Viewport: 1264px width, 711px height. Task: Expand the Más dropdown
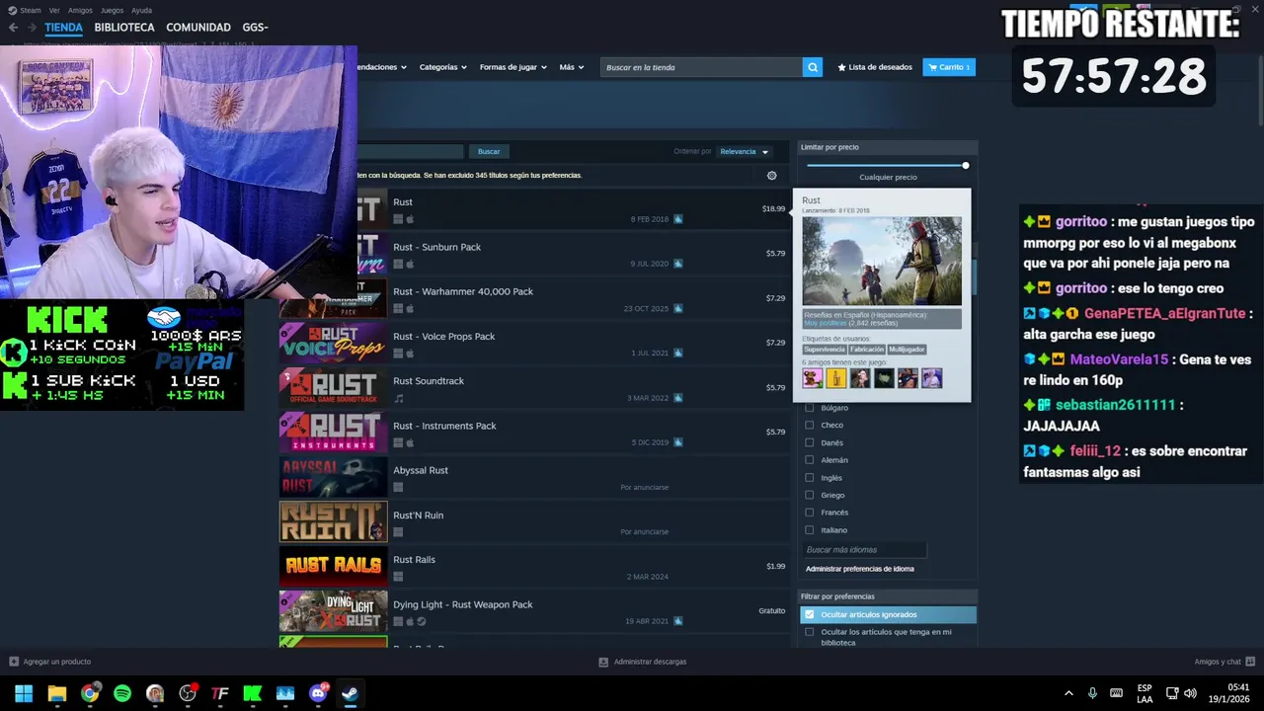point(572,67)
